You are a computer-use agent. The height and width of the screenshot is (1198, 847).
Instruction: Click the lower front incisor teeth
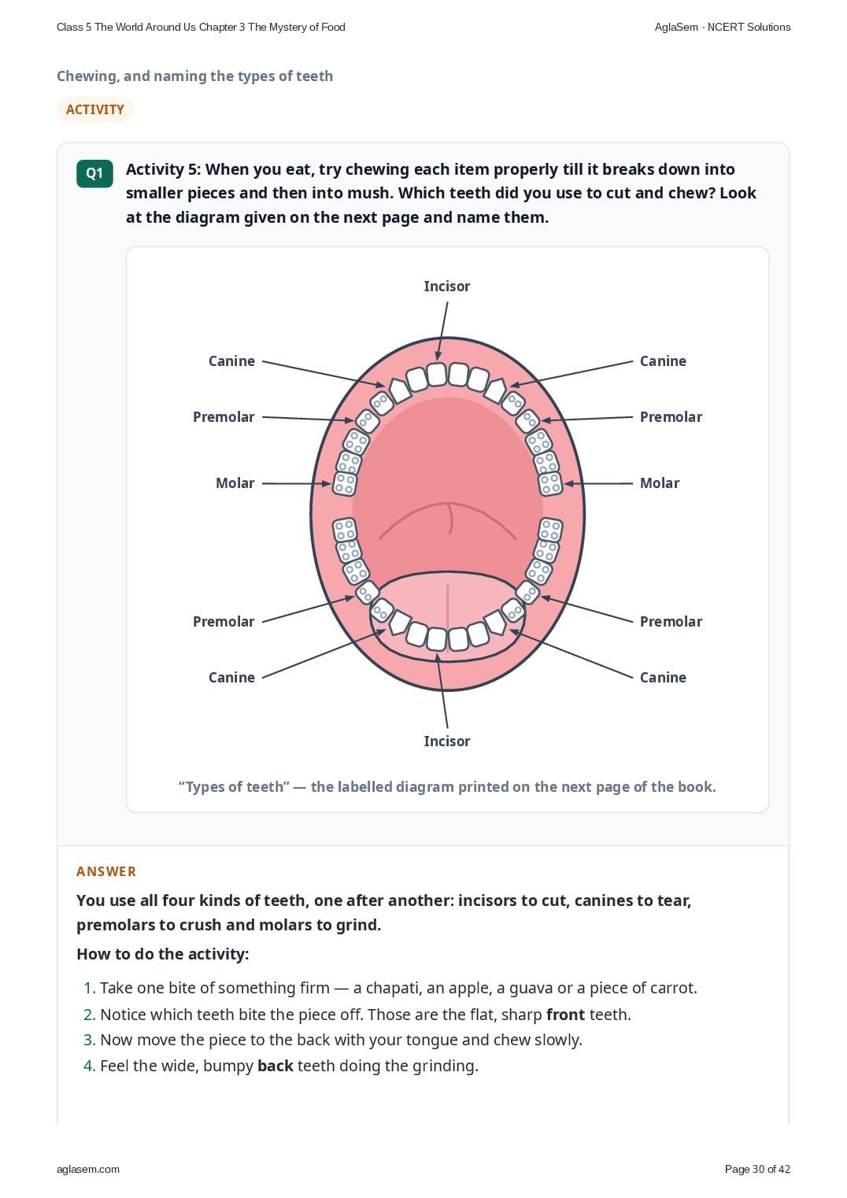click(x=447, y=636)
